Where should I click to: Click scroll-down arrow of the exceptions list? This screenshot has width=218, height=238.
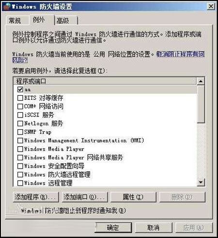pyautogui.click(x=201, y=182)
